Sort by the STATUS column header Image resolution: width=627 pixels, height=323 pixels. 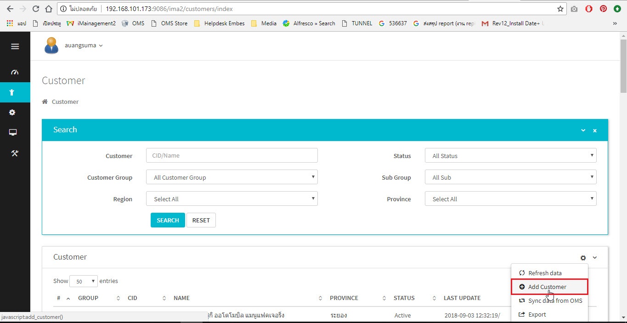[415, 298]
